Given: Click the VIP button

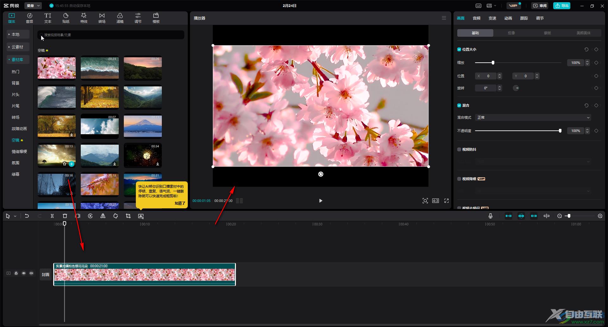Looking at the screenshot, I should point(513,6).
